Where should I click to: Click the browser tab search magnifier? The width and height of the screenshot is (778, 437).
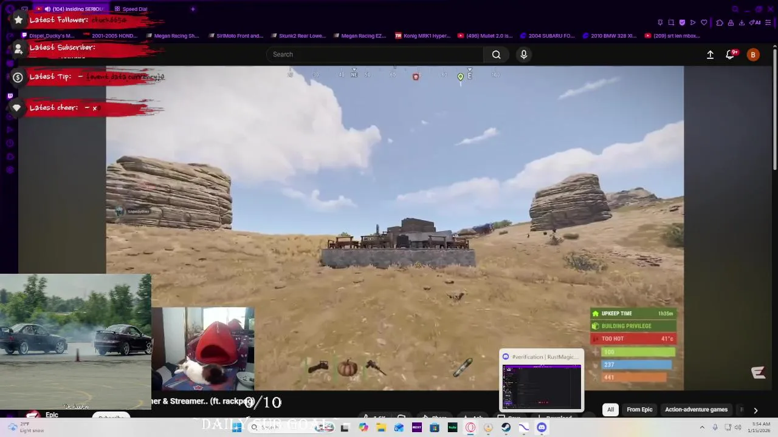(x=735, y=9)
